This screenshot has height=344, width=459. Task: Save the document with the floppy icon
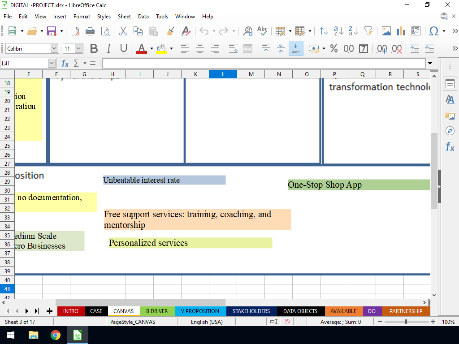point(52,31)
